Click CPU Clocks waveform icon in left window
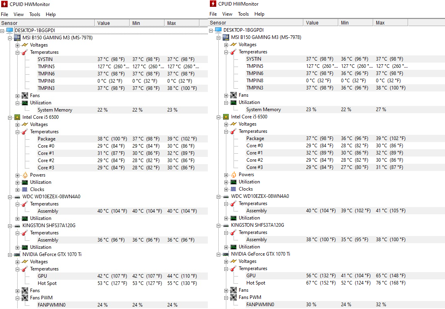Image resolution: width=445 pixels, height=309 pixels. click(x=25, y=189)
